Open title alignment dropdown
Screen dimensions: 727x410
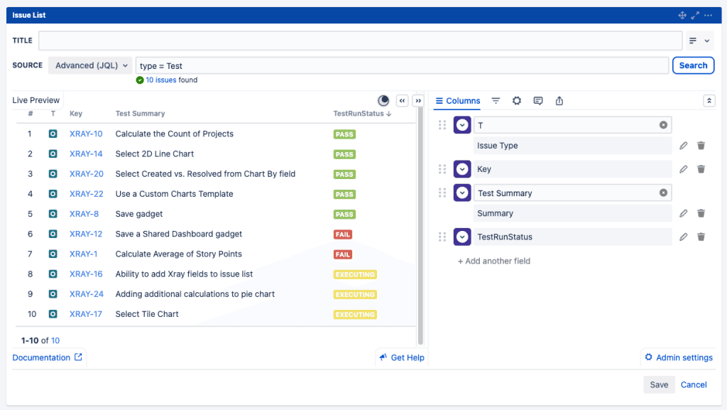[699, 41]
